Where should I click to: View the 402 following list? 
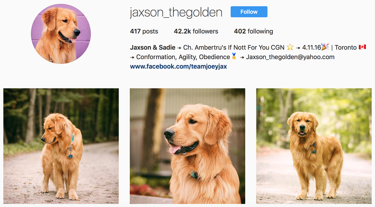[253, 31]
